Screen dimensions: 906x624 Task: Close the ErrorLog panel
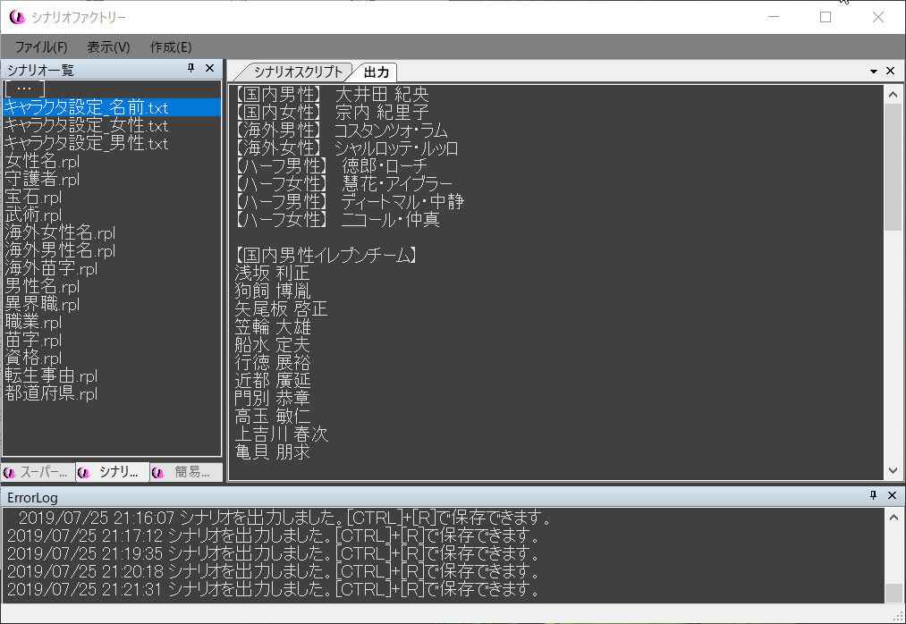click(x=891, y=495)
